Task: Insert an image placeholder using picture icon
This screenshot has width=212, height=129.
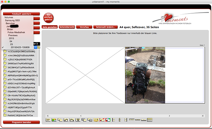Action: (x=54, y=120)
